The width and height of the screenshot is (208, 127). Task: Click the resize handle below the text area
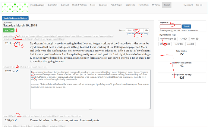[90, 110]
